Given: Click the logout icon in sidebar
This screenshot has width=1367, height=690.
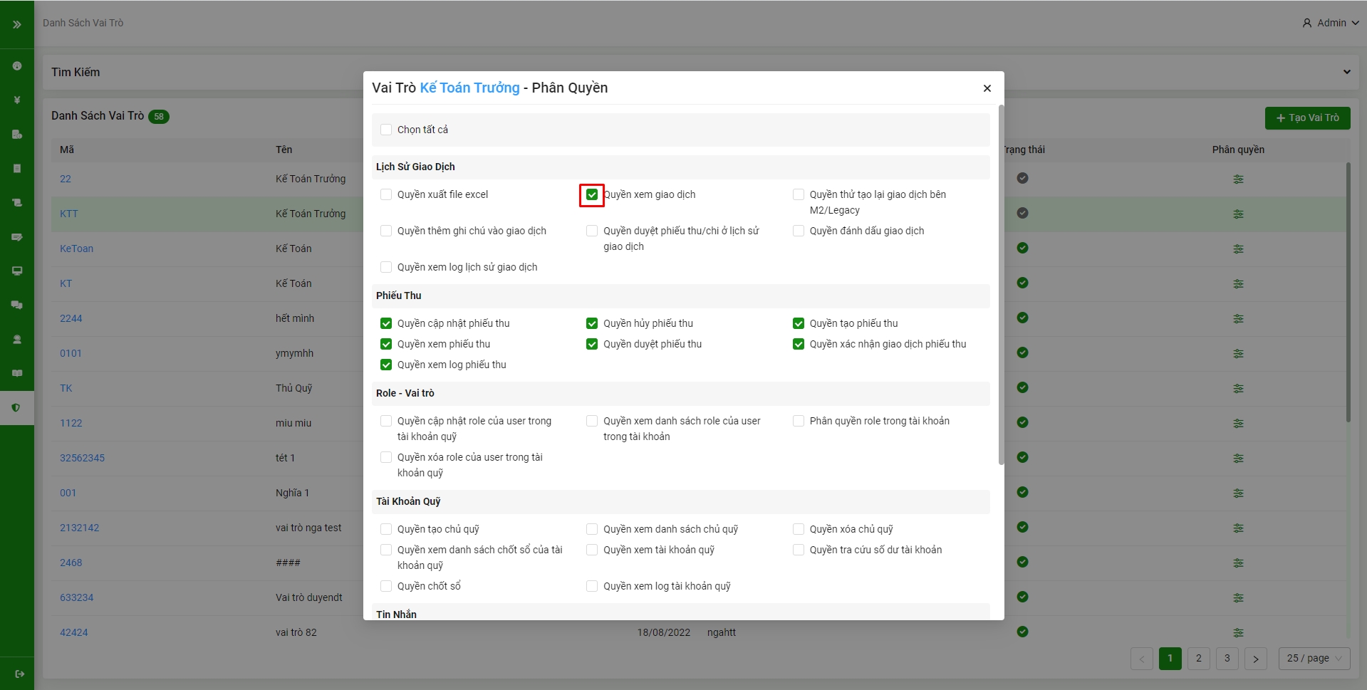Looking at the screenshot, I should (19, 674).
